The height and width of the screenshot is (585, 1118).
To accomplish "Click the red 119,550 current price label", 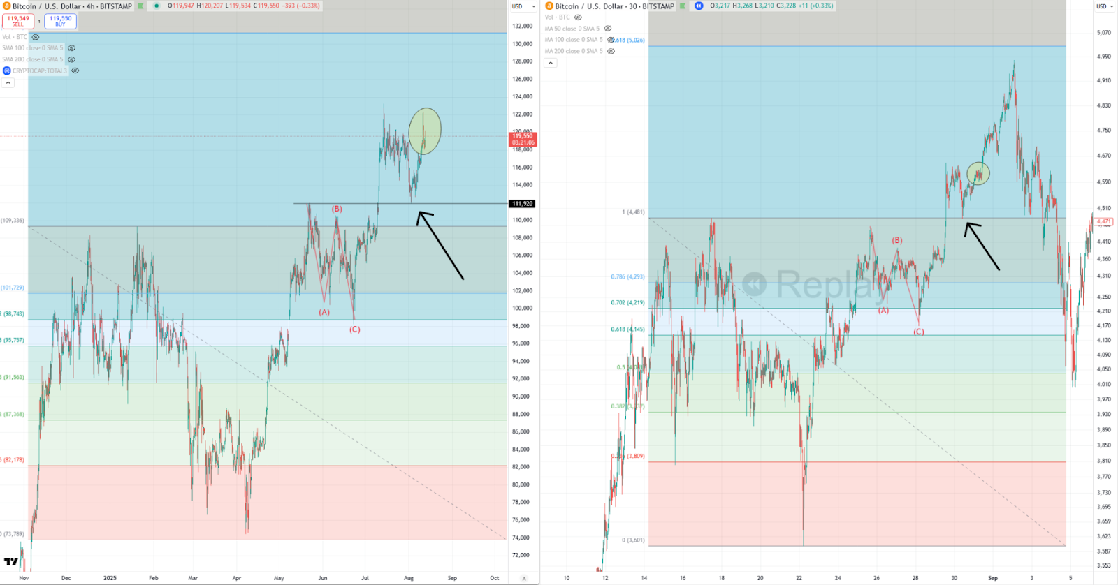I will [x=523, y=139].
